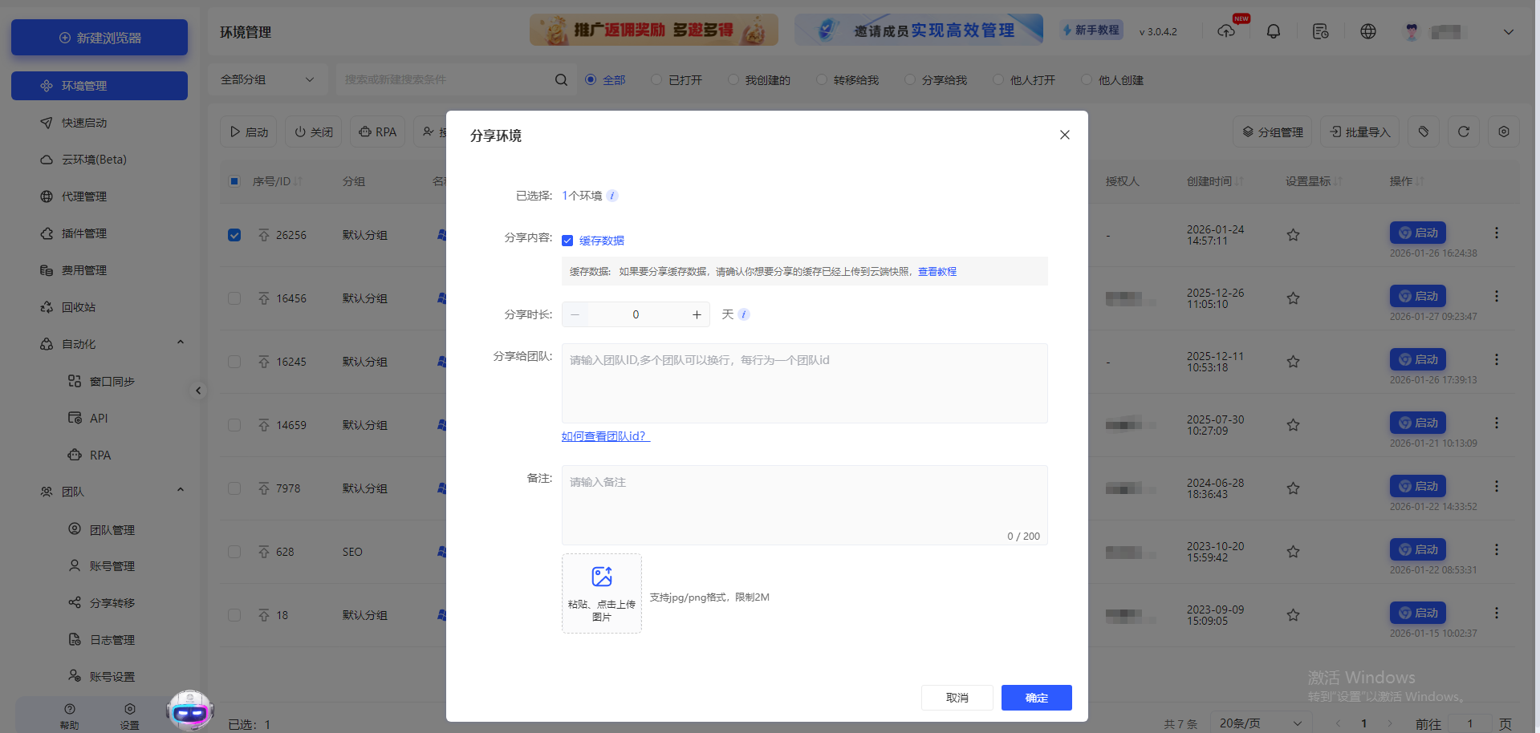Click the notification bell icon

1273,31
